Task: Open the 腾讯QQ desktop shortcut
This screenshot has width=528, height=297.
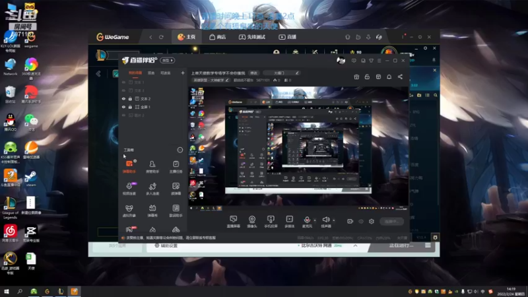Action: click(10, 123)
